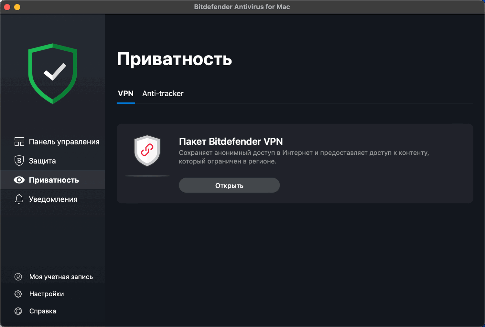485x327 pixels.
Task: Minimize the window with the yellow button
Action: [x=17, y=7]
